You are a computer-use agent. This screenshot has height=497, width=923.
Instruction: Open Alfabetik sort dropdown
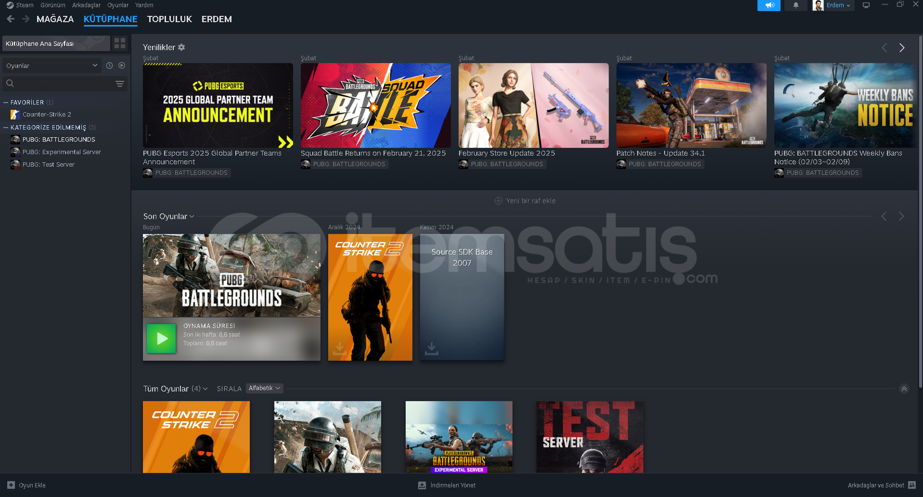(264, 388)
